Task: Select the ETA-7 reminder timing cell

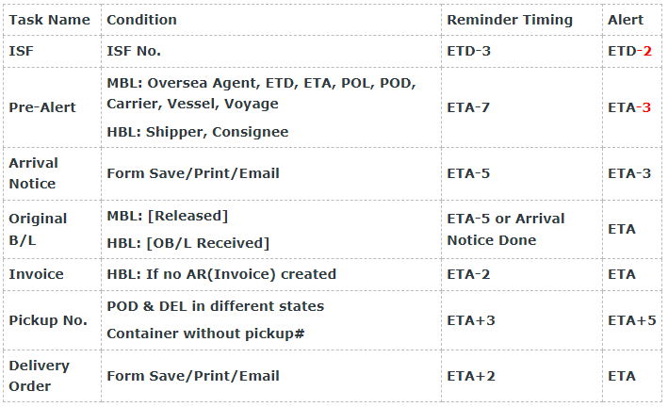Action: tap(468, 107)
